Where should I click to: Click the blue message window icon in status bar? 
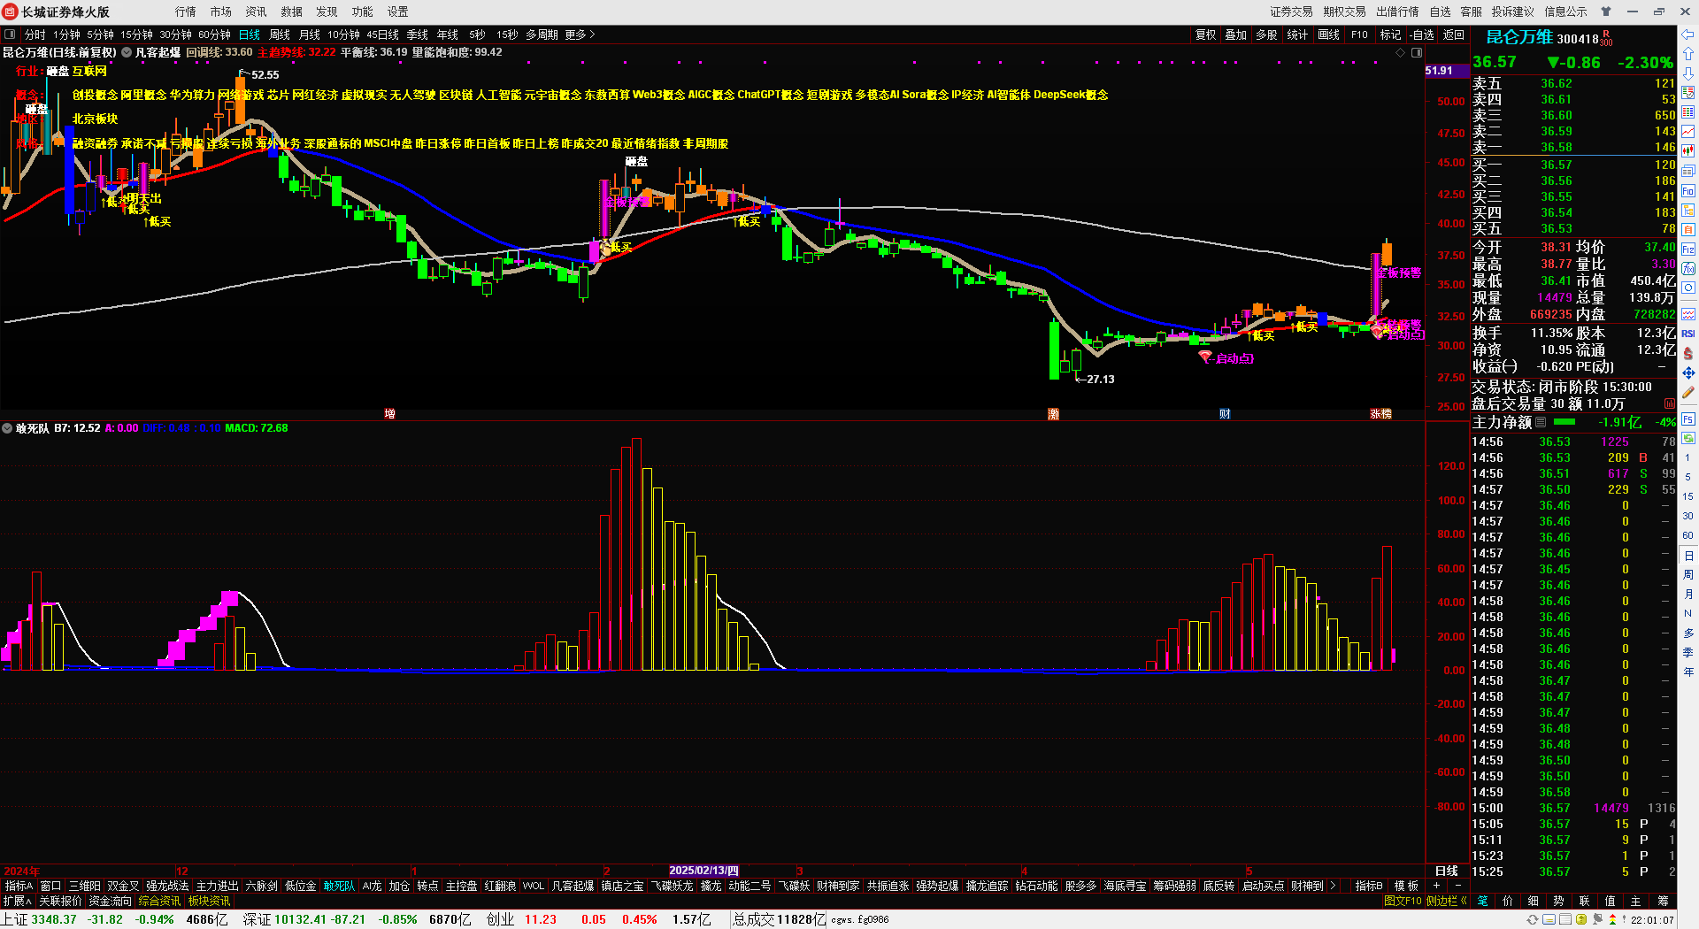click(x=1549, y=919)
